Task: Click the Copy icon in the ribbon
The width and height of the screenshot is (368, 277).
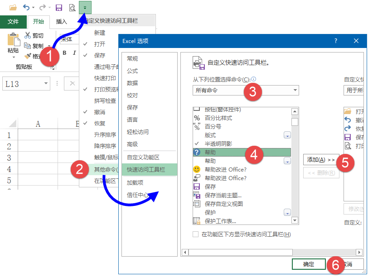Action: 28,46
